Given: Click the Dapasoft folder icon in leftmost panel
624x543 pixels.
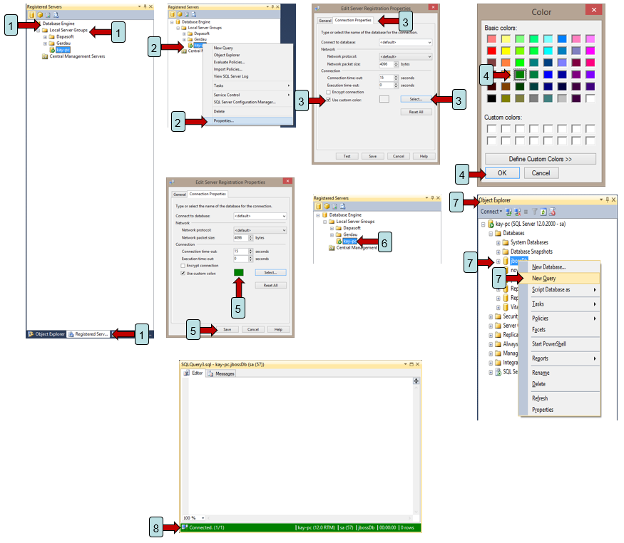Looking at the screenshot, I should pos(52,36).
